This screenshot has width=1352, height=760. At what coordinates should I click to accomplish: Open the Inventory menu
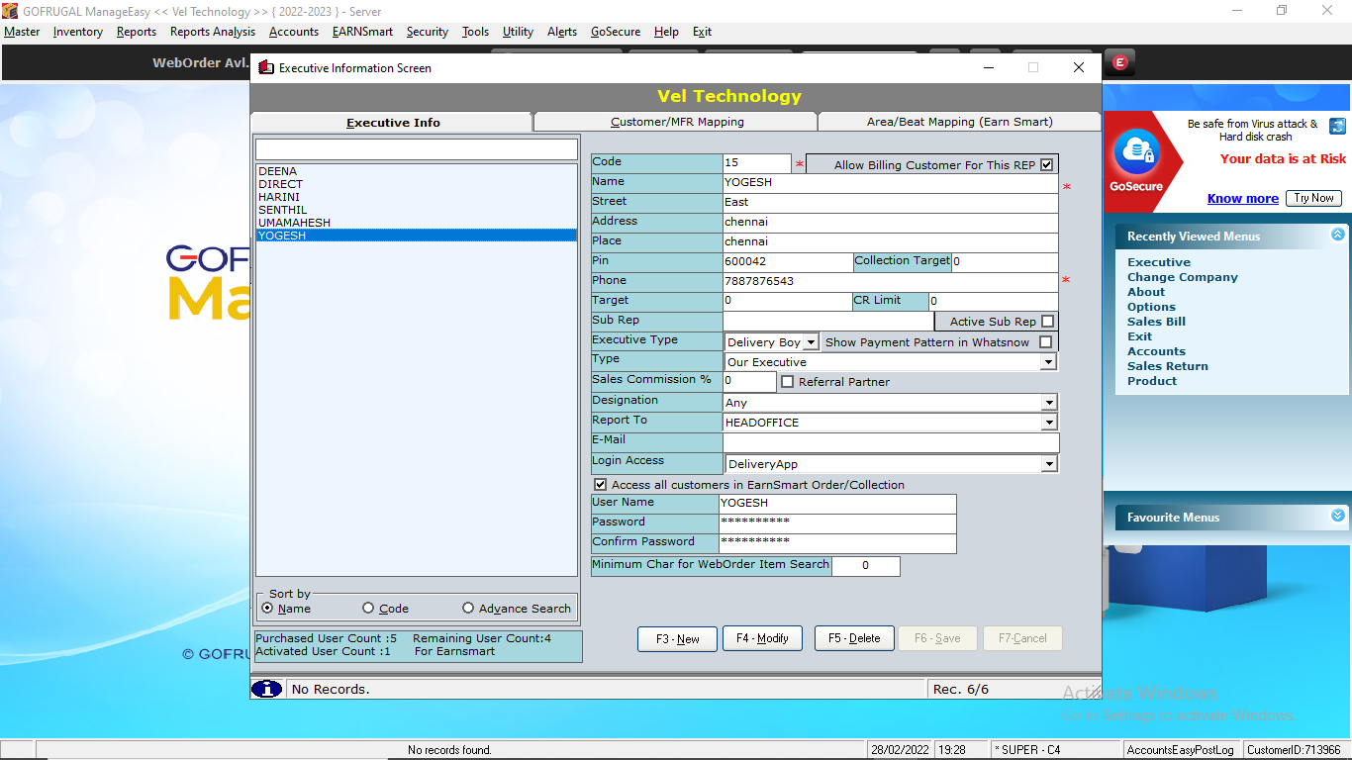coord(77,32)
